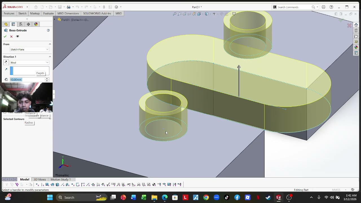This screenshot has width=361, height=203.
Task: Switch to the PropertyManager tab icon
Action: point(13,24)
